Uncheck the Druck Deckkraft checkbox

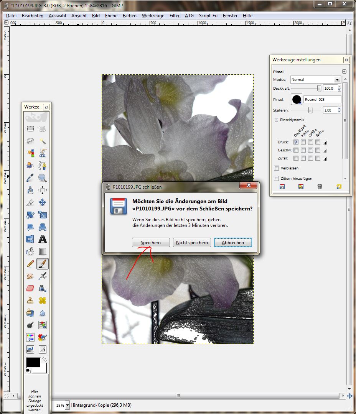[296, 142]
